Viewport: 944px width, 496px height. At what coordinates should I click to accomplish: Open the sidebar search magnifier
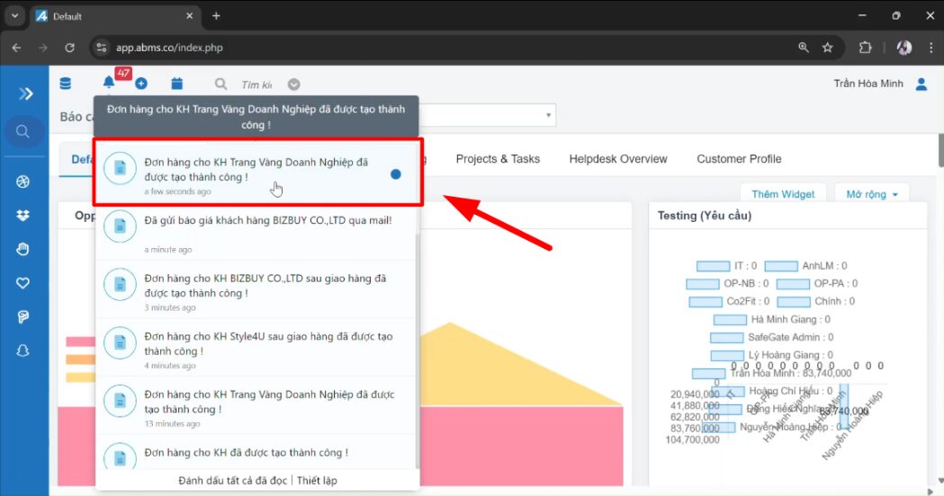(22, 131)
